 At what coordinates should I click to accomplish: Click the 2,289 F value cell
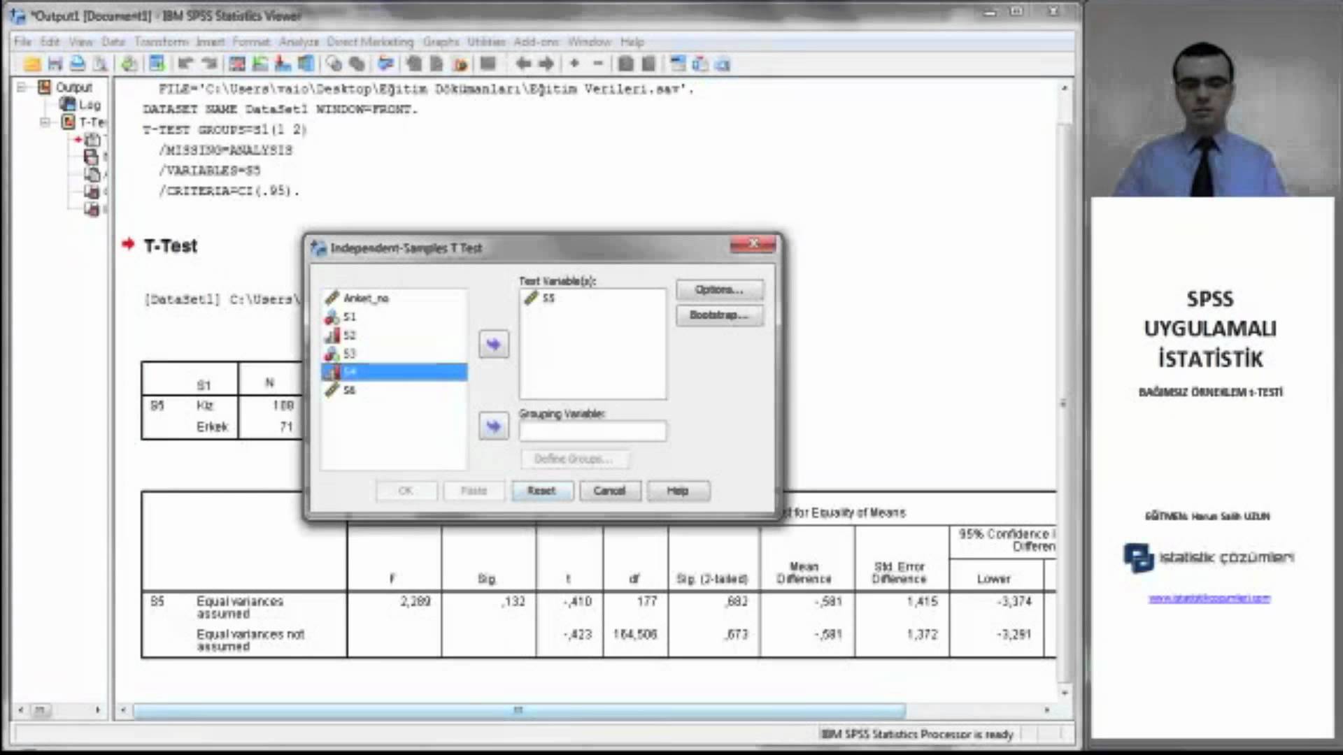point(415,601)
